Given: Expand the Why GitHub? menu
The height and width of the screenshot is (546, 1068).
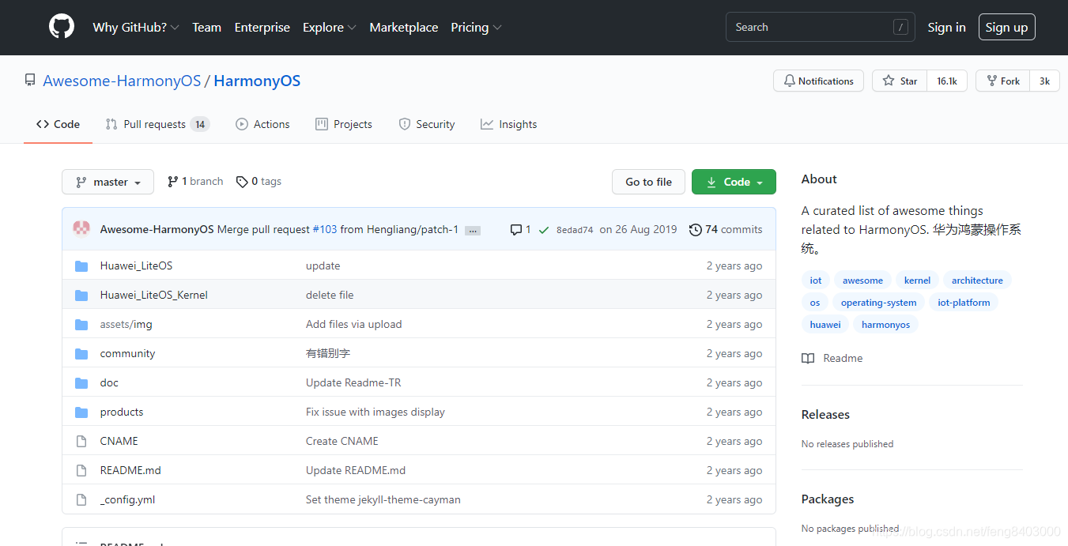Looking at the screenshot, I should pos(136,27).
